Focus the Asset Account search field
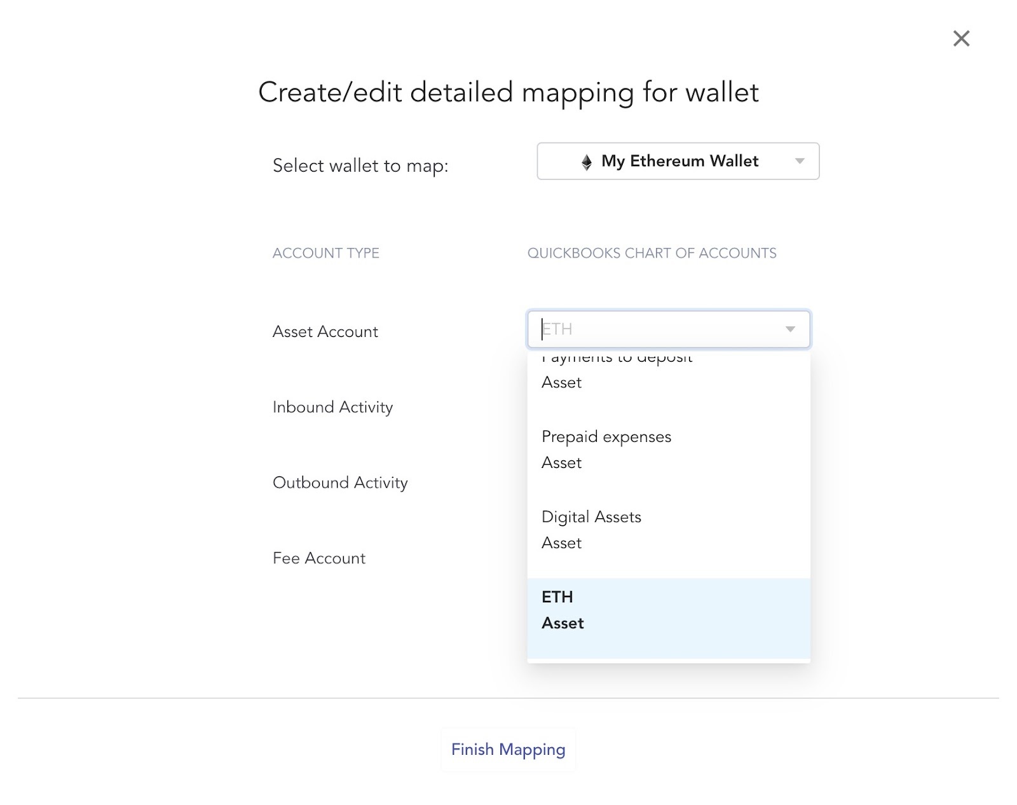This screenshot has width=1017, height=805. click(x=655, y=329)
